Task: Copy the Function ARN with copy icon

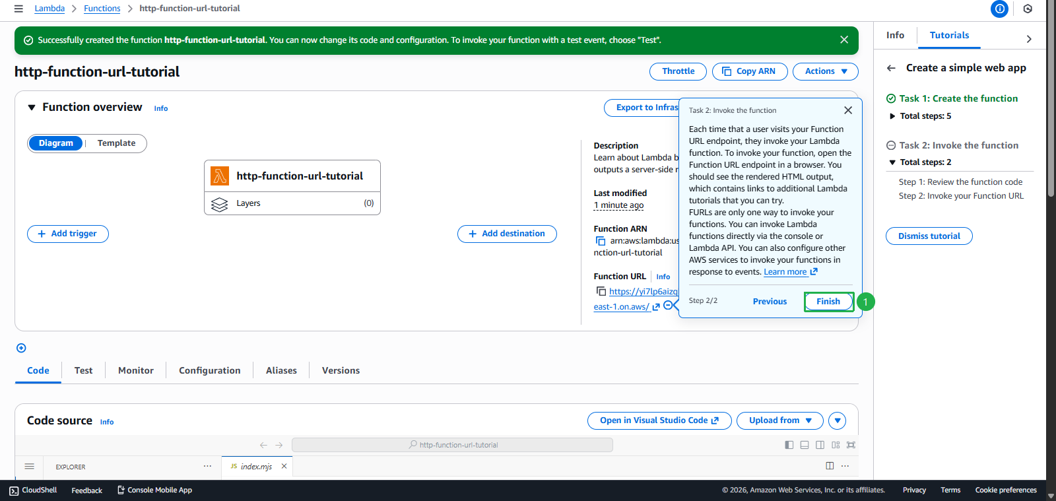Action: pos(601,241)
